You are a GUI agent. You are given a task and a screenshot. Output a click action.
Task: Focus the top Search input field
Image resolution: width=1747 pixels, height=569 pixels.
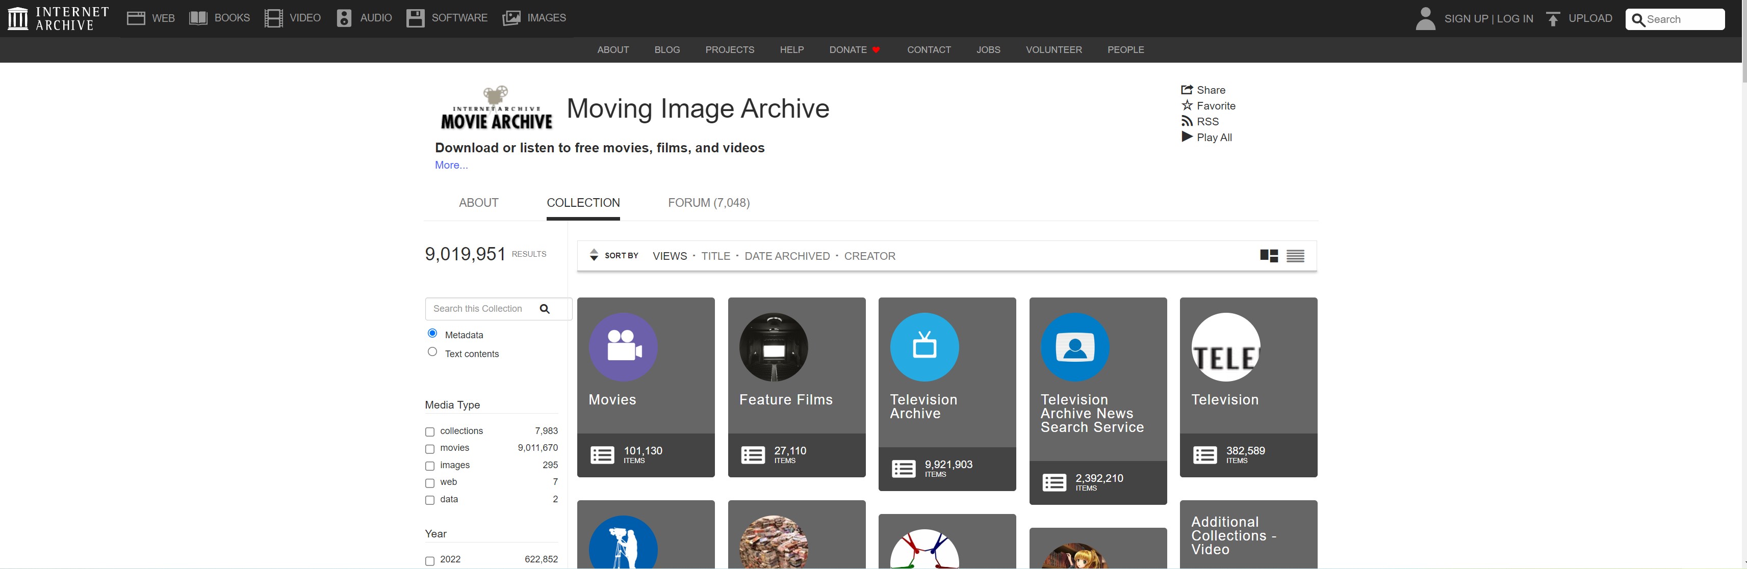pos(1675,19)
